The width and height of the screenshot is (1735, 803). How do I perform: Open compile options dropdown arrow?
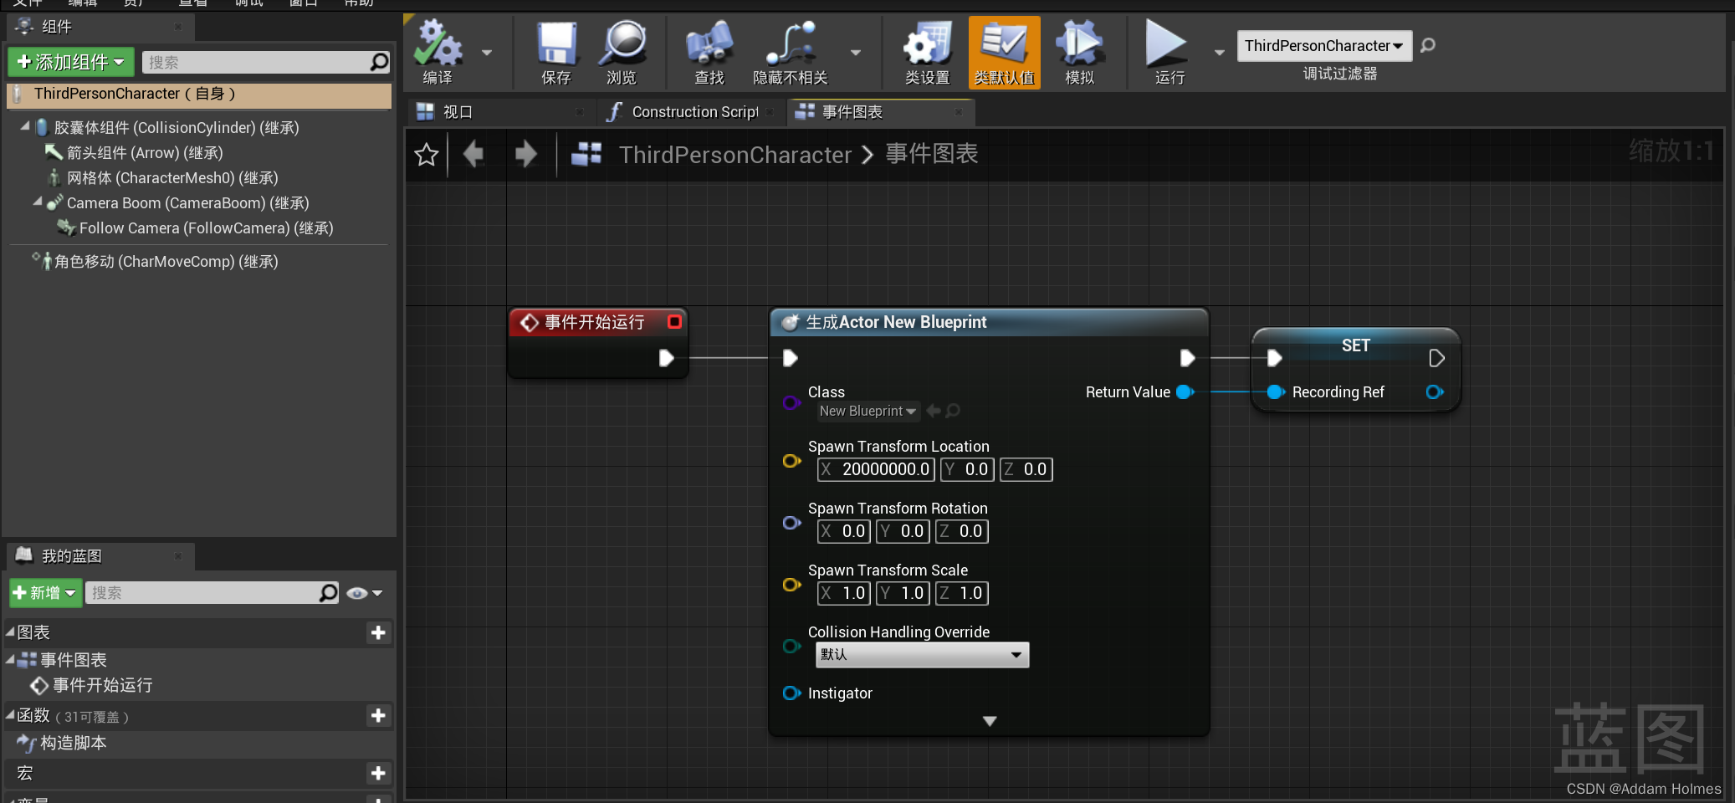tap(487, 53)
